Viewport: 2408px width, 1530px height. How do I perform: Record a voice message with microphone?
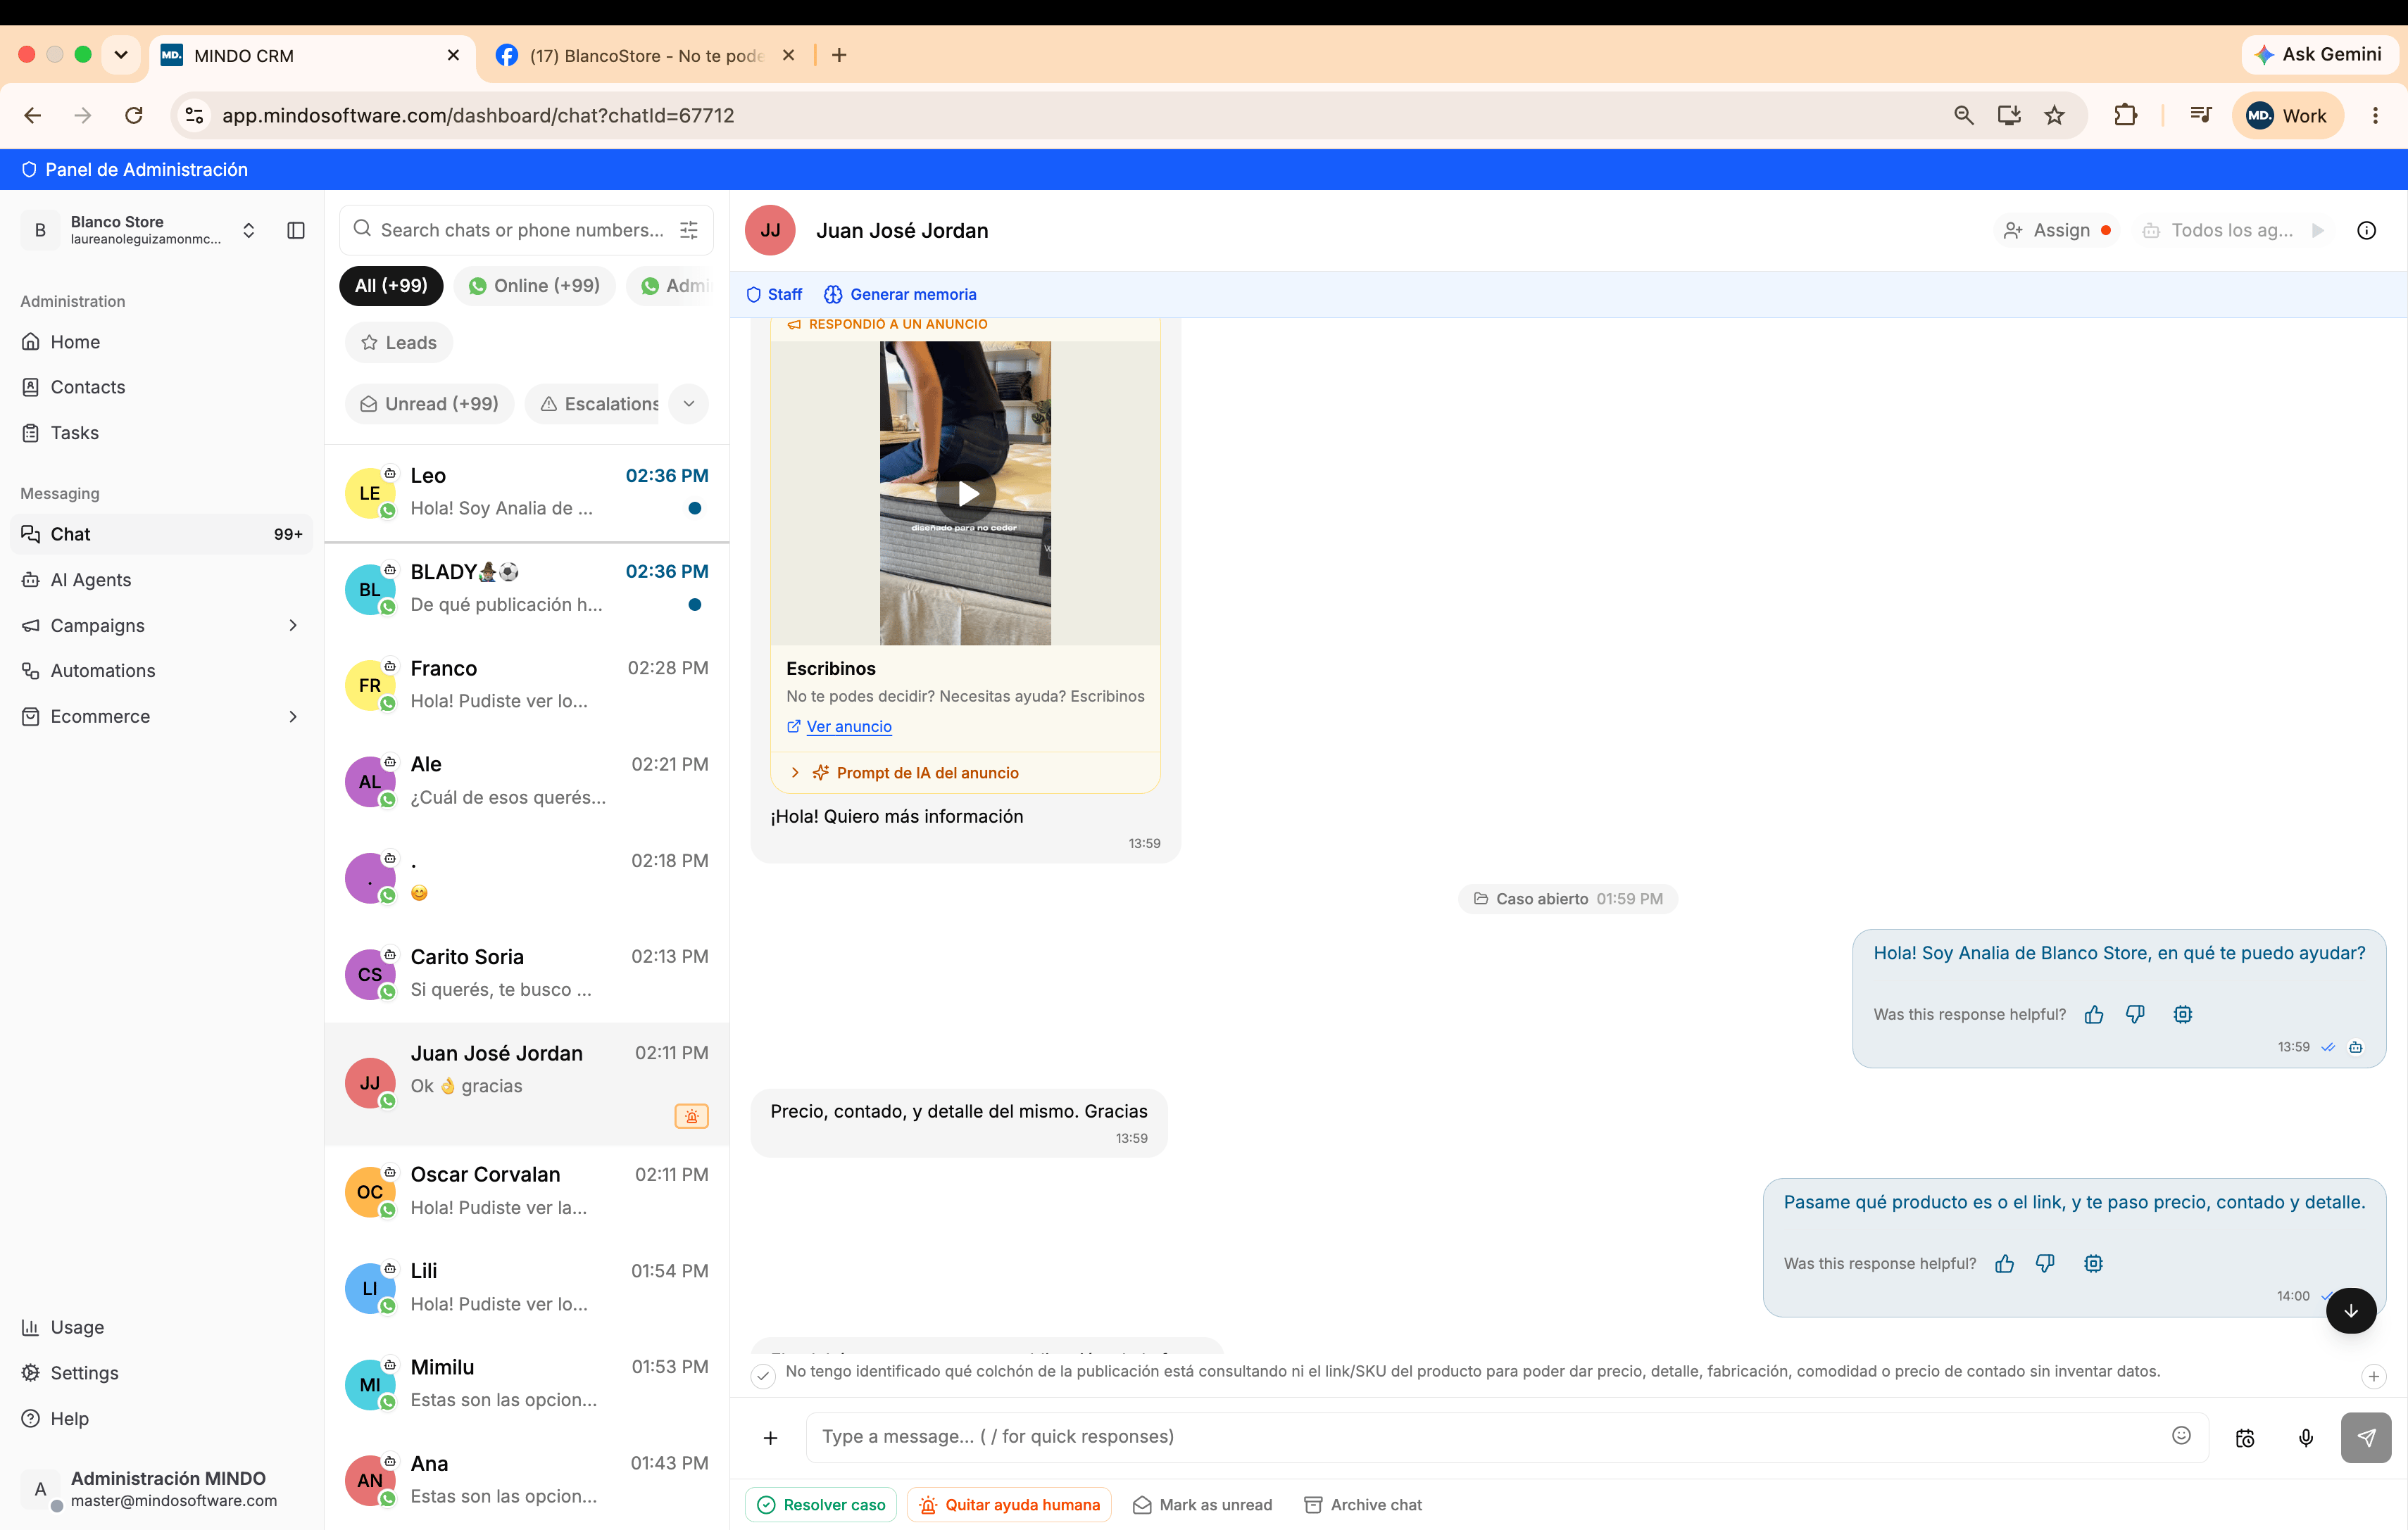tap(2306, 1438)
